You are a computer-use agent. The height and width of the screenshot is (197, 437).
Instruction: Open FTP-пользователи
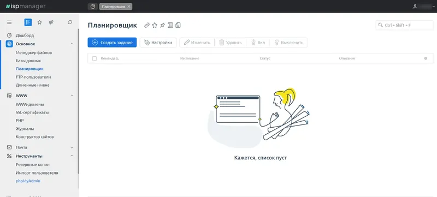pyautogui.click(x=33, y=77)
